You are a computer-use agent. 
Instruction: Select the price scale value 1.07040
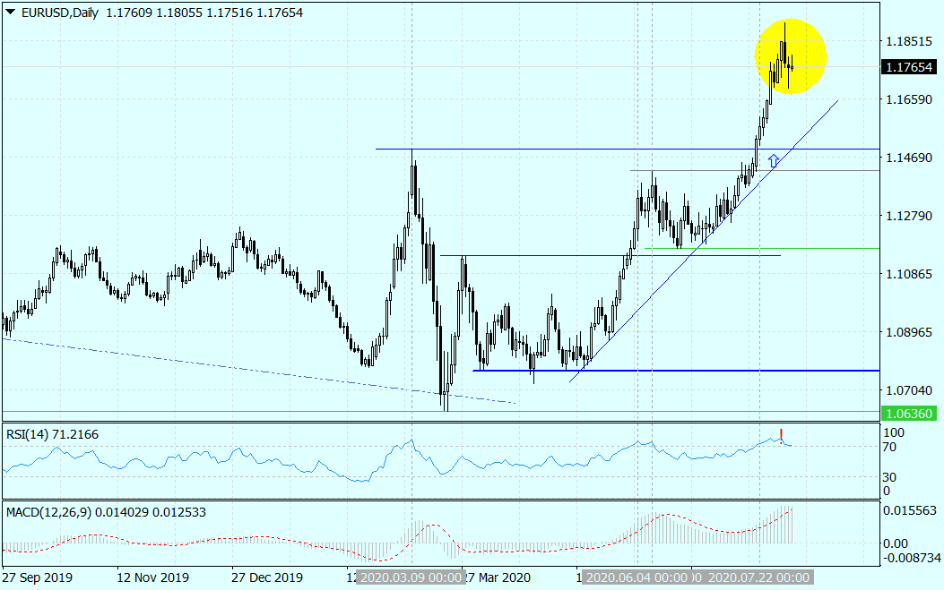coord(909,390)
